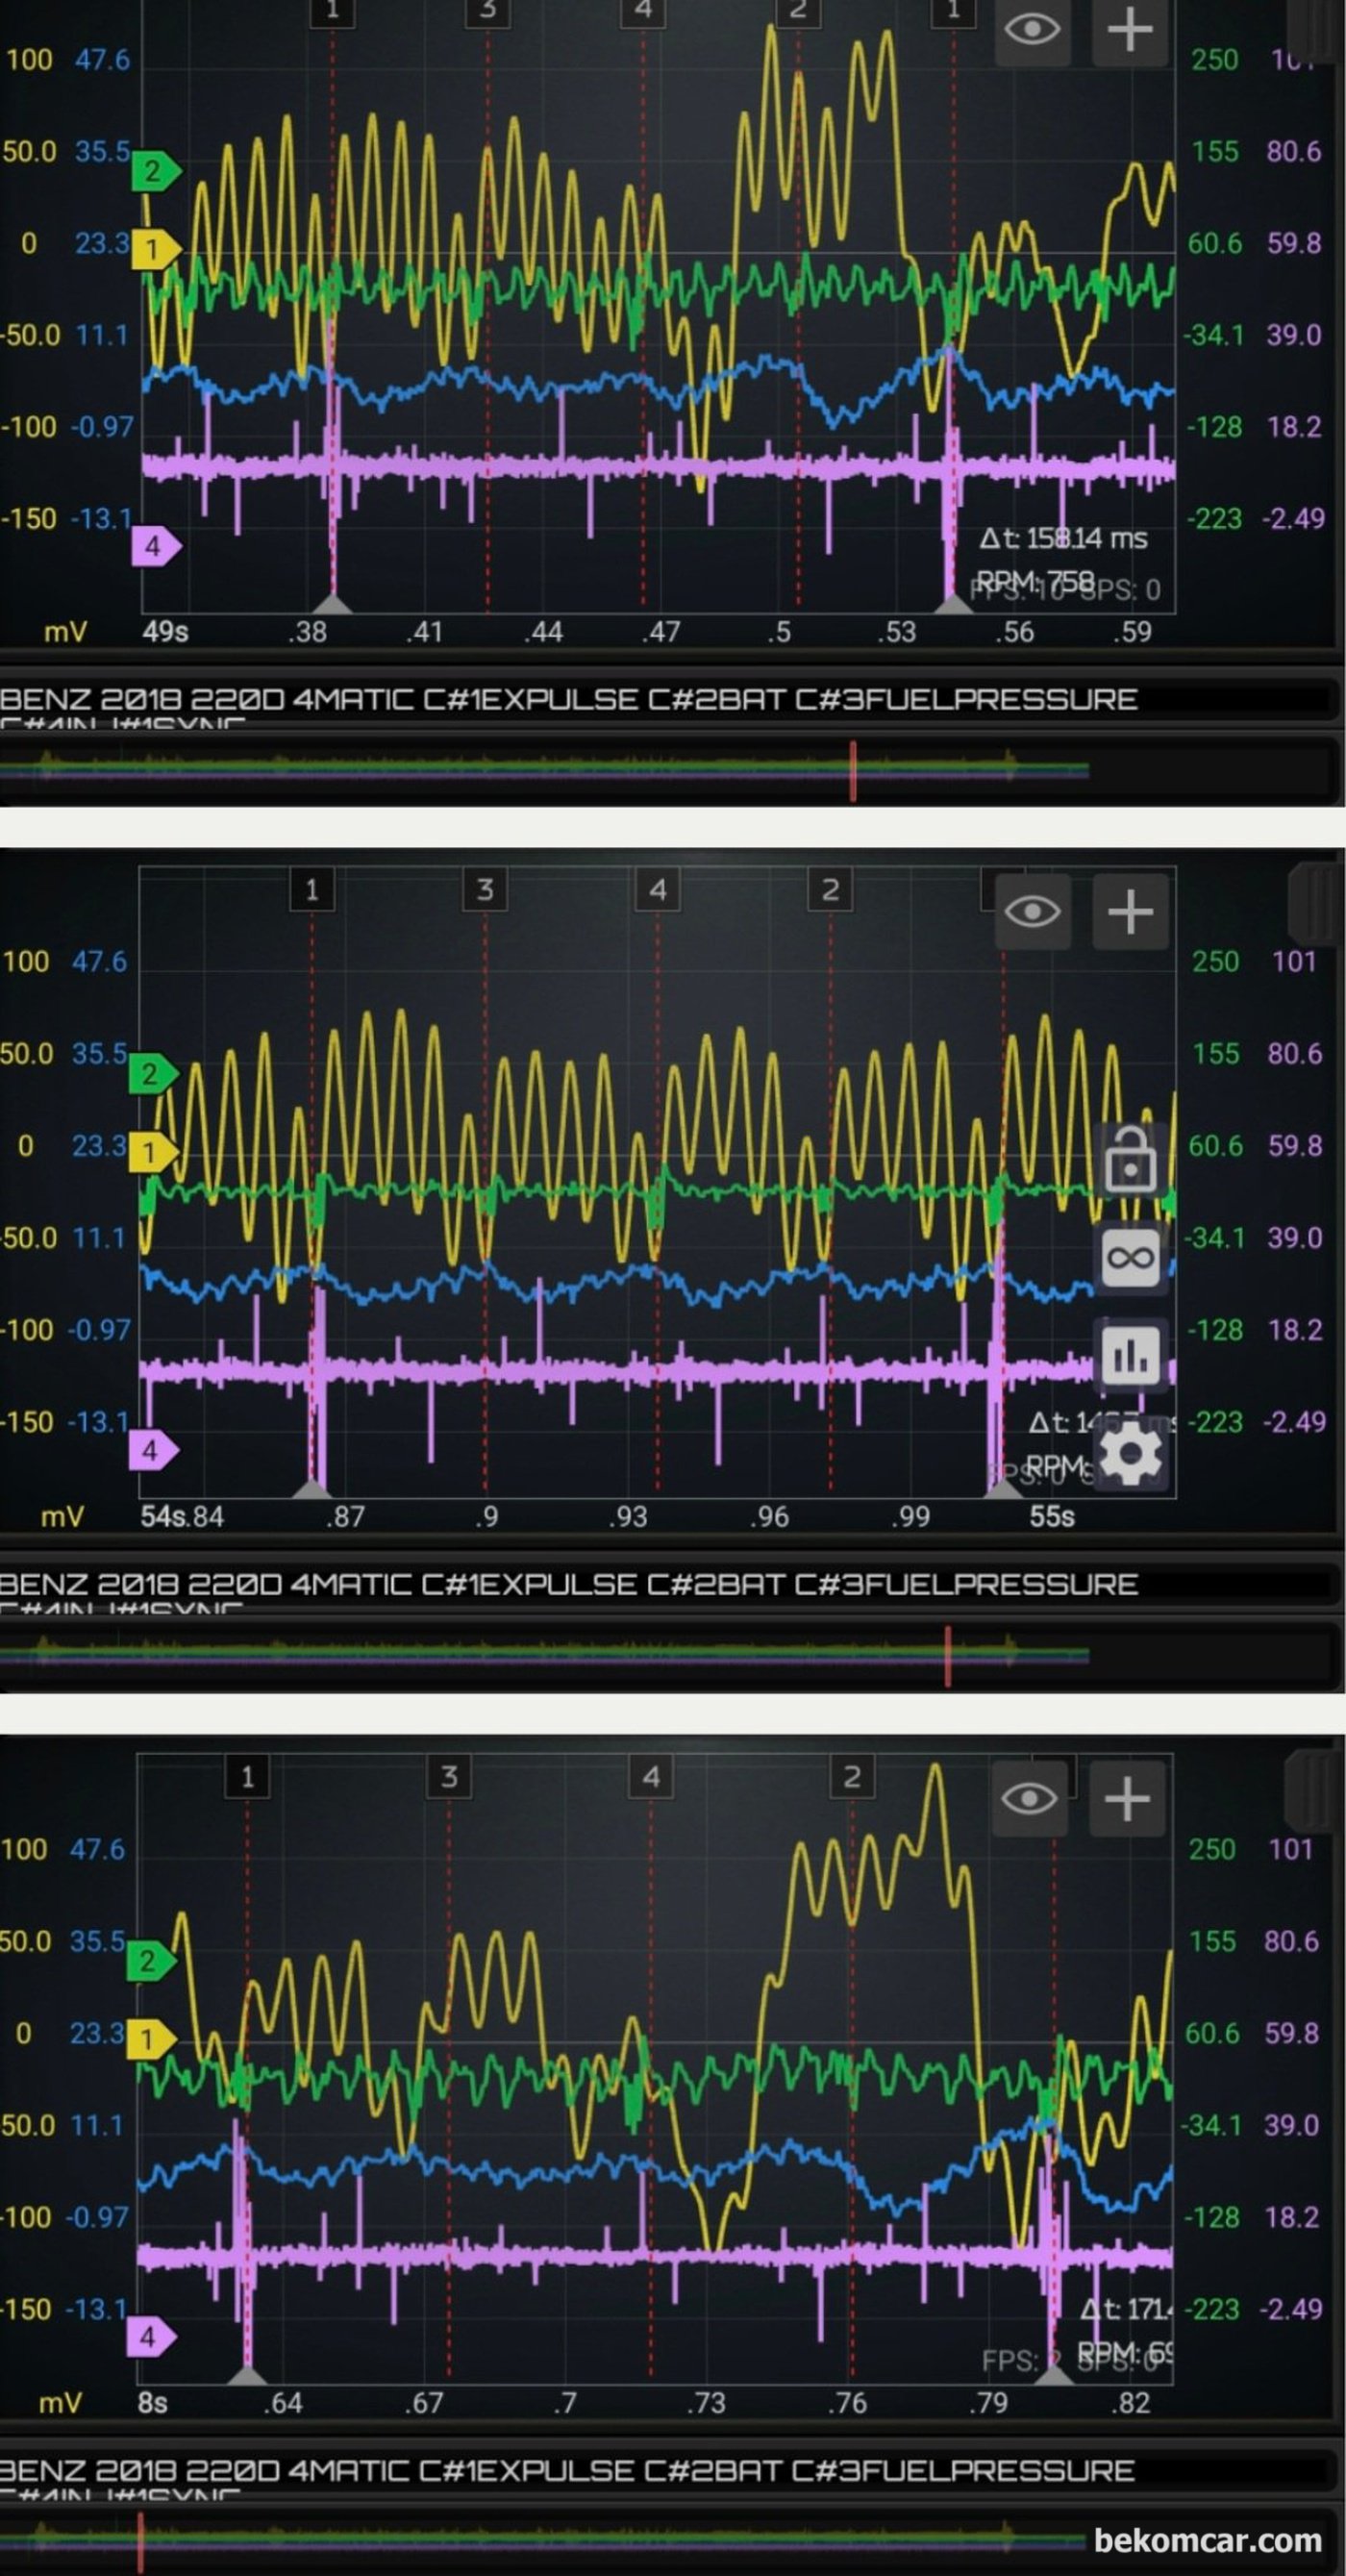Click cylinder 2 marker in middle chart
1346x2576 pixels.
(x=830, y=889)
